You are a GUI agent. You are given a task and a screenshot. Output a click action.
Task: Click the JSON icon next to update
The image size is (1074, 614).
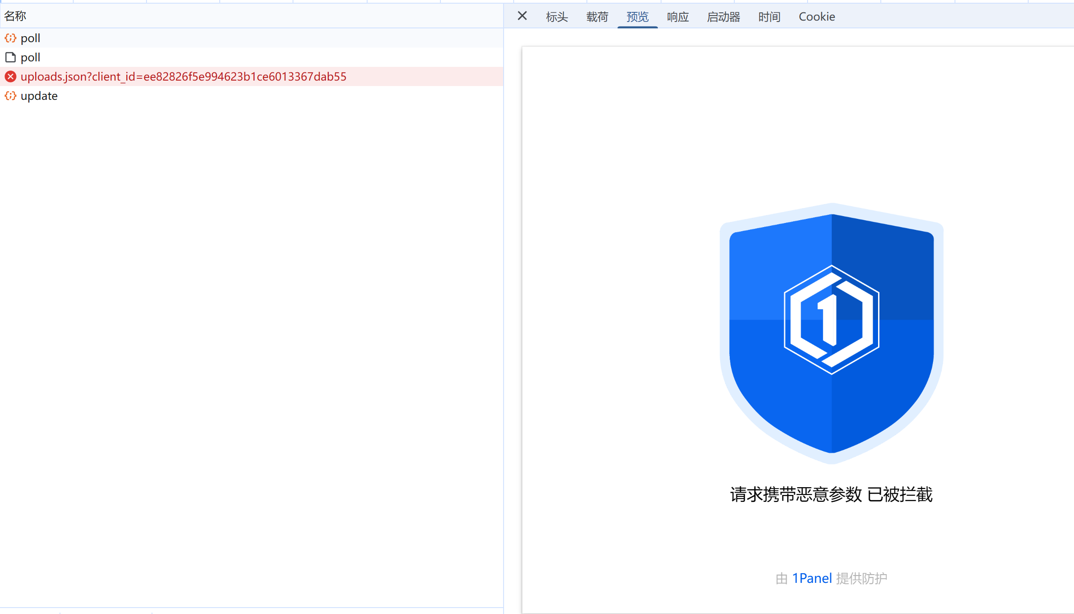pos(11,96)
